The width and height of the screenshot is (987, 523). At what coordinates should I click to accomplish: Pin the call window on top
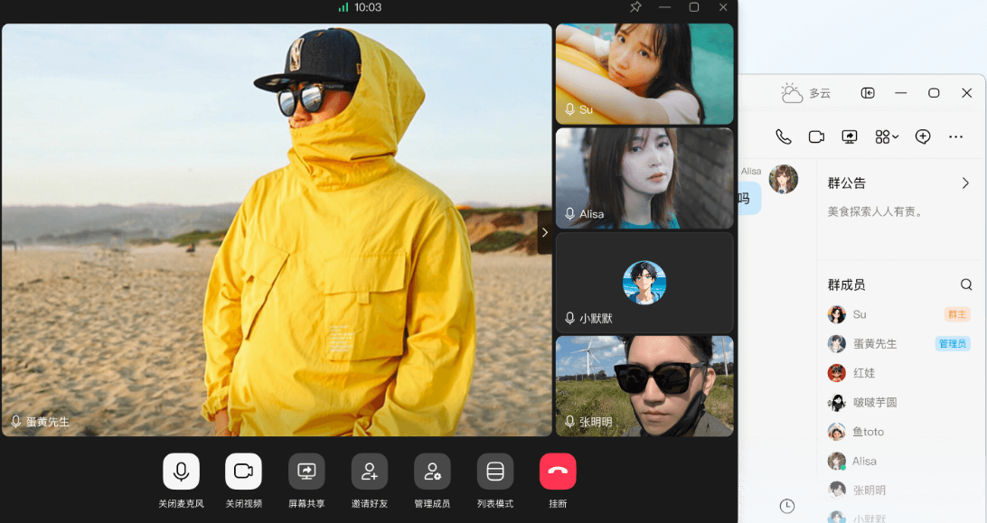pos(635,7)
